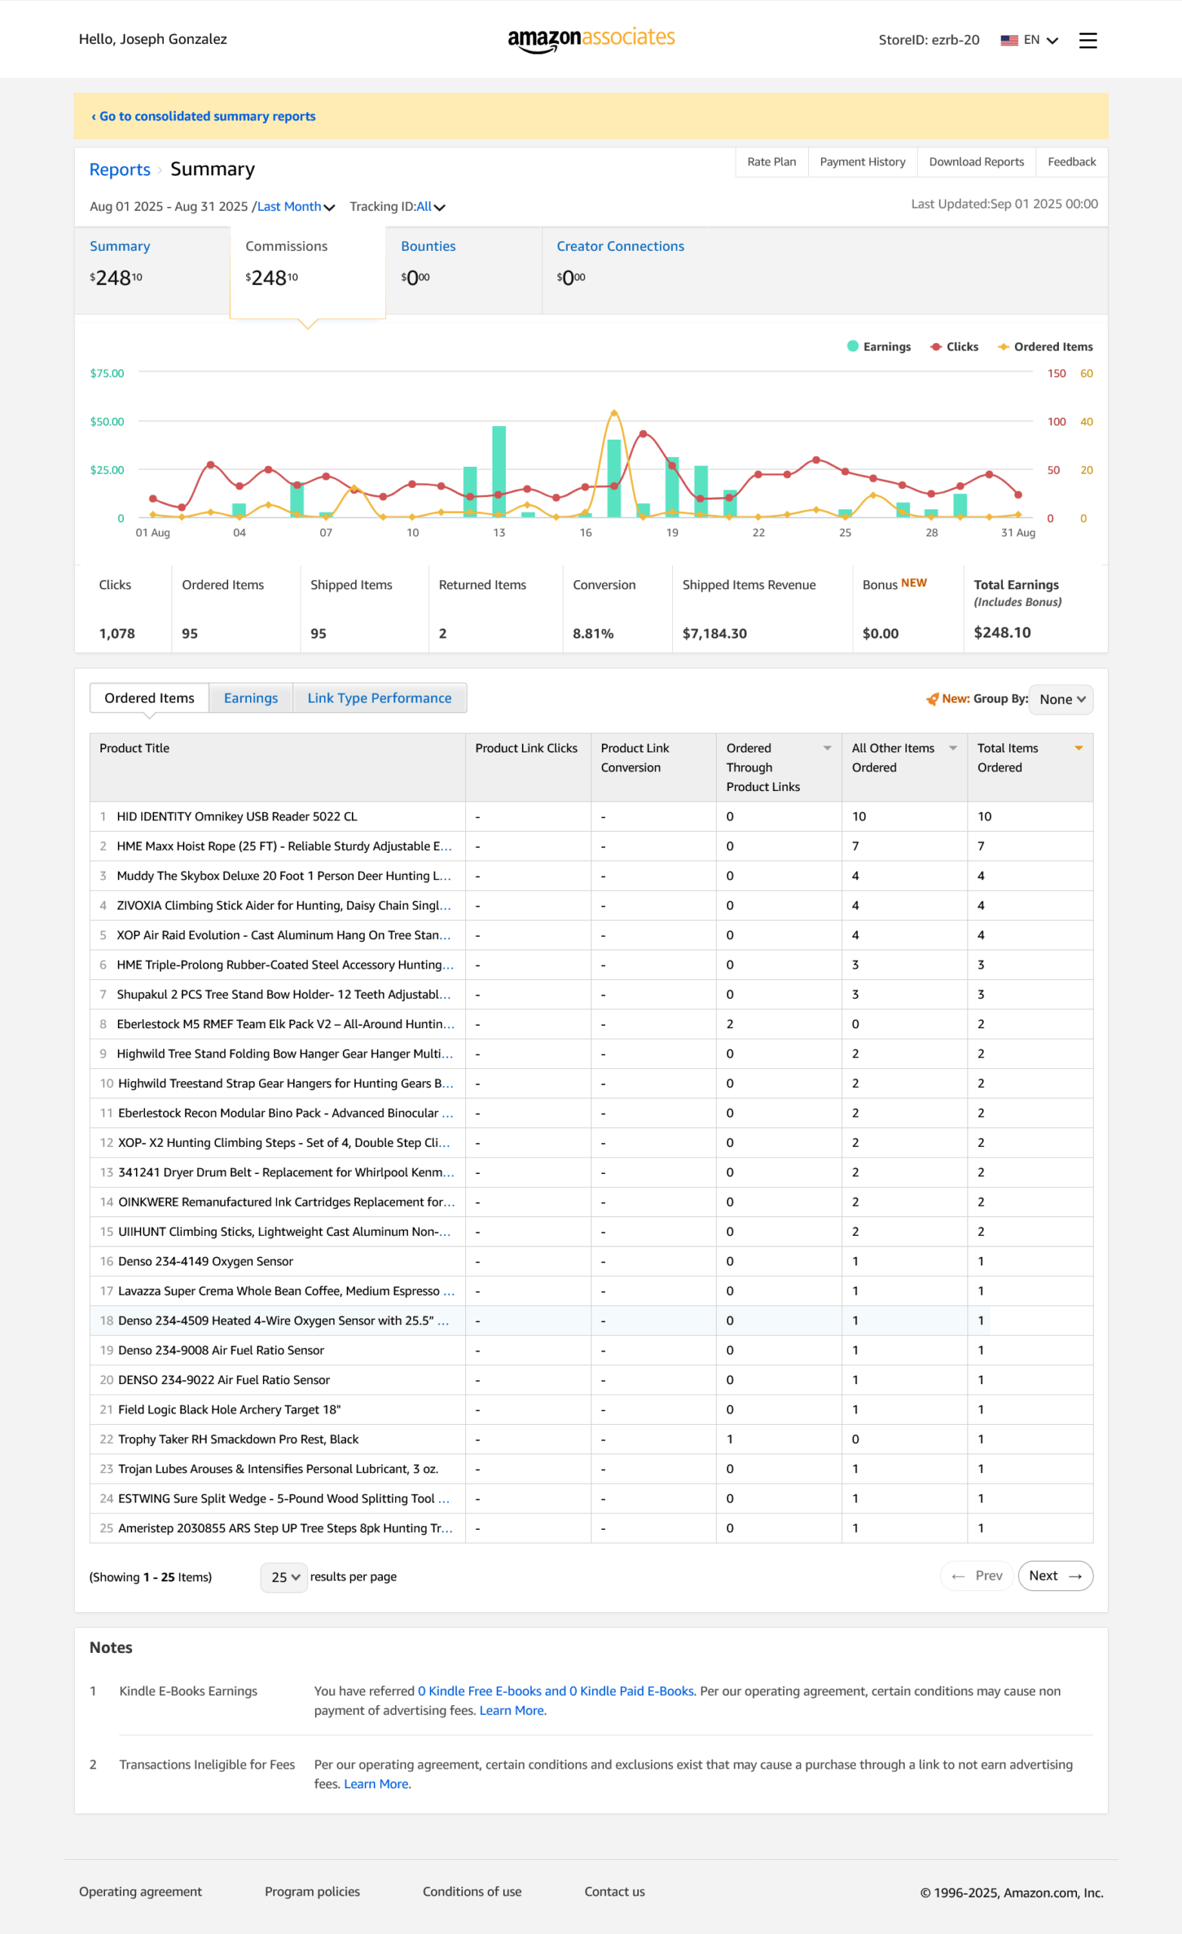The image size is (1182, 1934).
Task: Select the Trophy Taker RH Smackdown Pro Rest row
Action: pos(591,1439)
